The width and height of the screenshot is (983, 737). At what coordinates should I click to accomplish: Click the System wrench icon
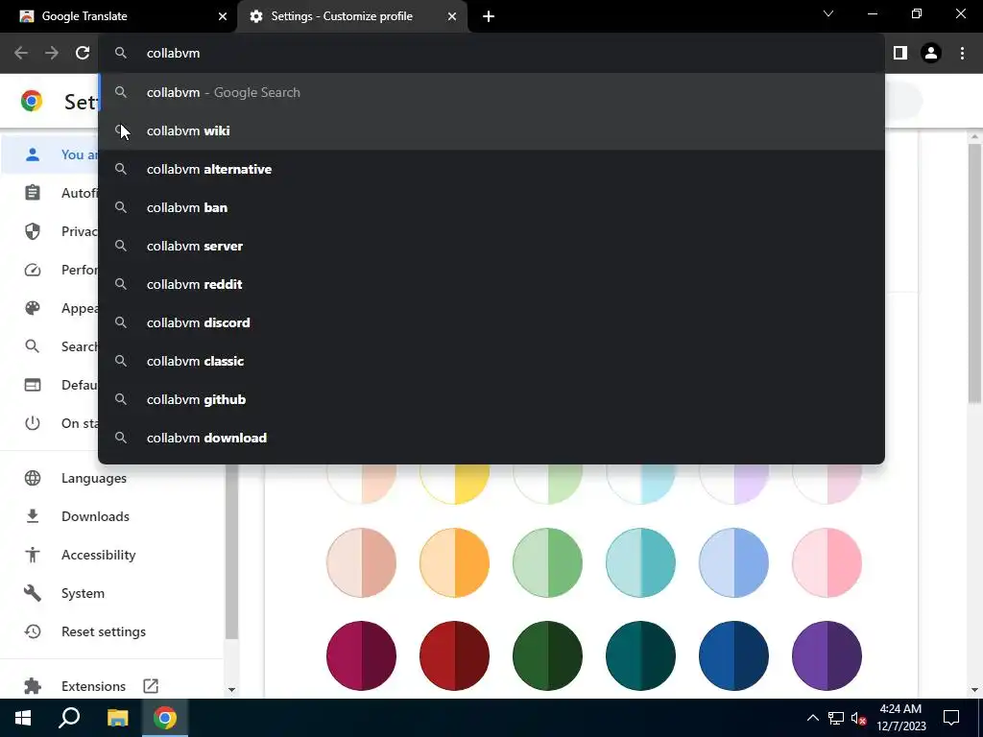(x=33, y=593)
